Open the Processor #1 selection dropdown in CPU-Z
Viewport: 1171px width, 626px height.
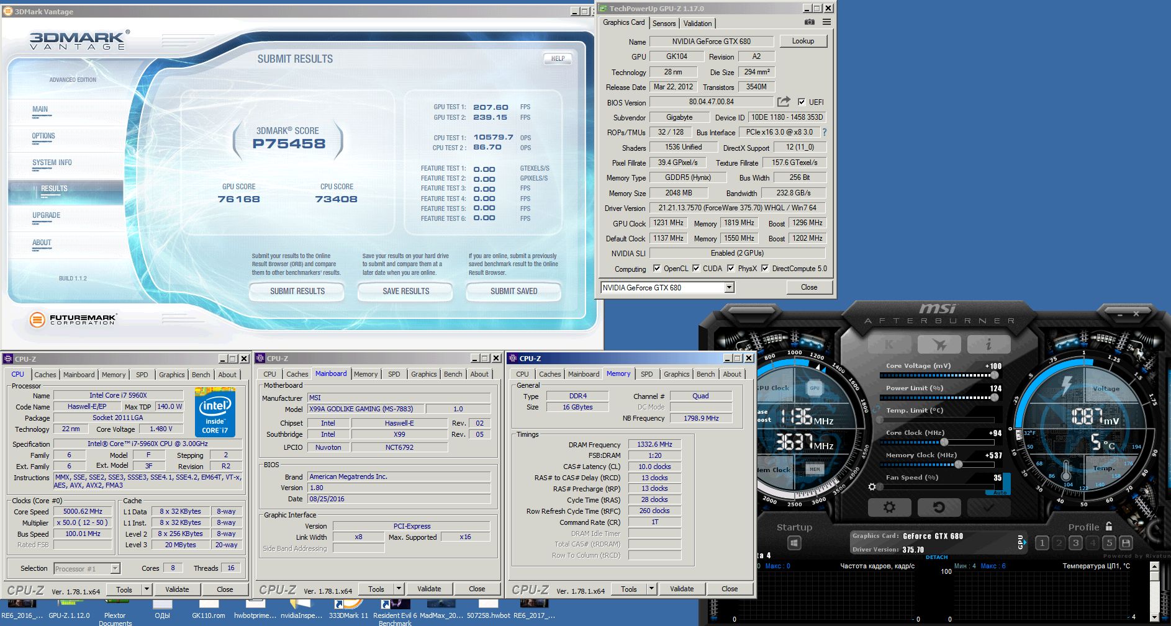click(115, 568)
